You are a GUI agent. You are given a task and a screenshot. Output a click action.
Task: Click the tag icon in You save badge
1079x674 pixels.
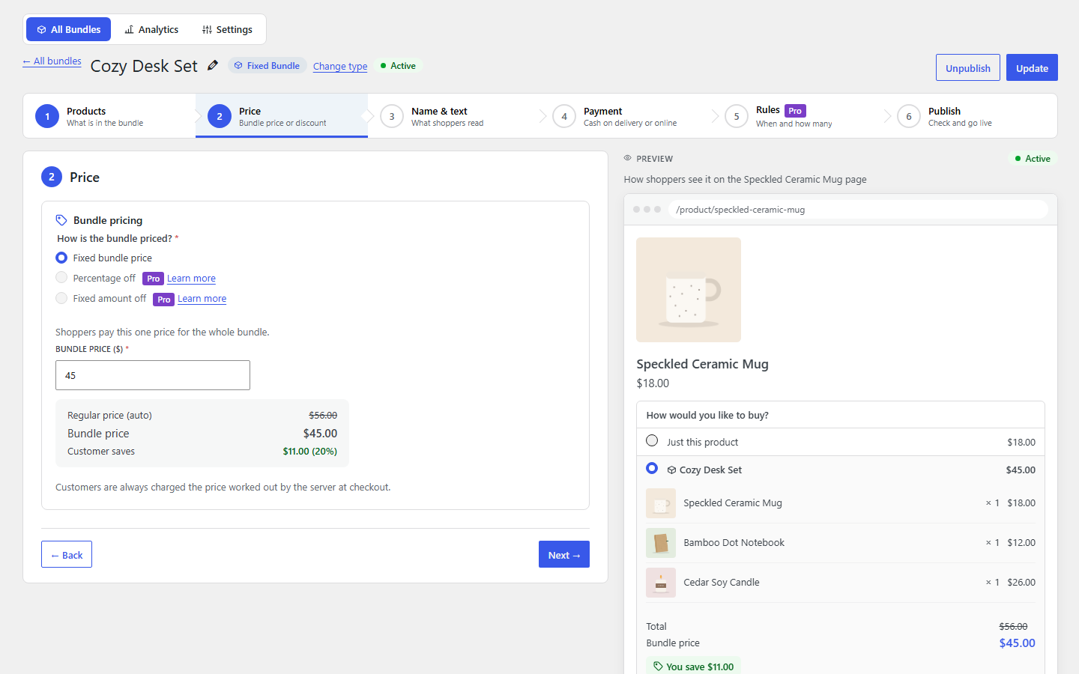pos(658,667)
